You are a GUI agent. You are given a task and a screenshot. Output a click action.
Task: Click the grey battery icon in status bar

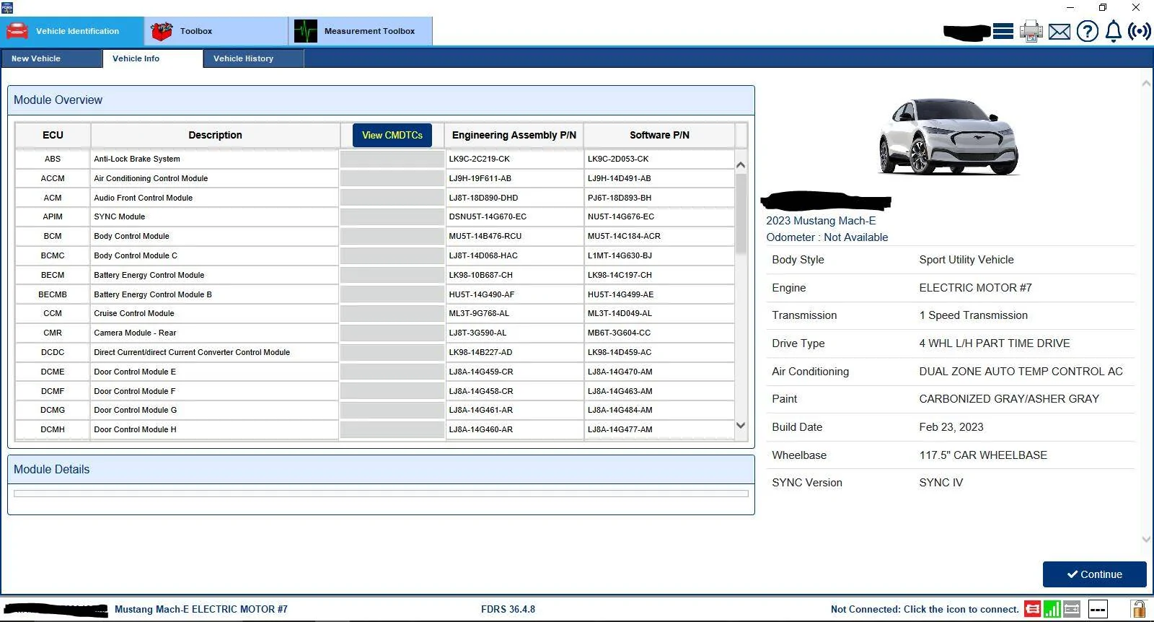click(1072, 609)
